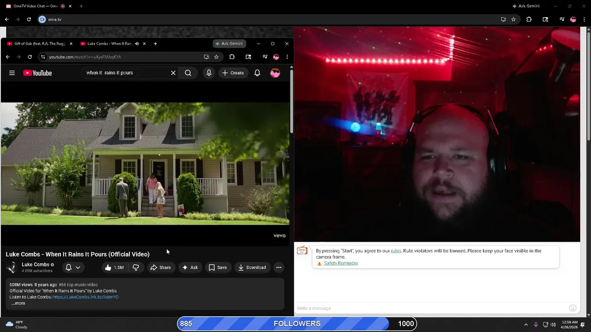Open the weather widget on taskbar
This screenshot has width=591, height=332.
click(x=16, y=325)
